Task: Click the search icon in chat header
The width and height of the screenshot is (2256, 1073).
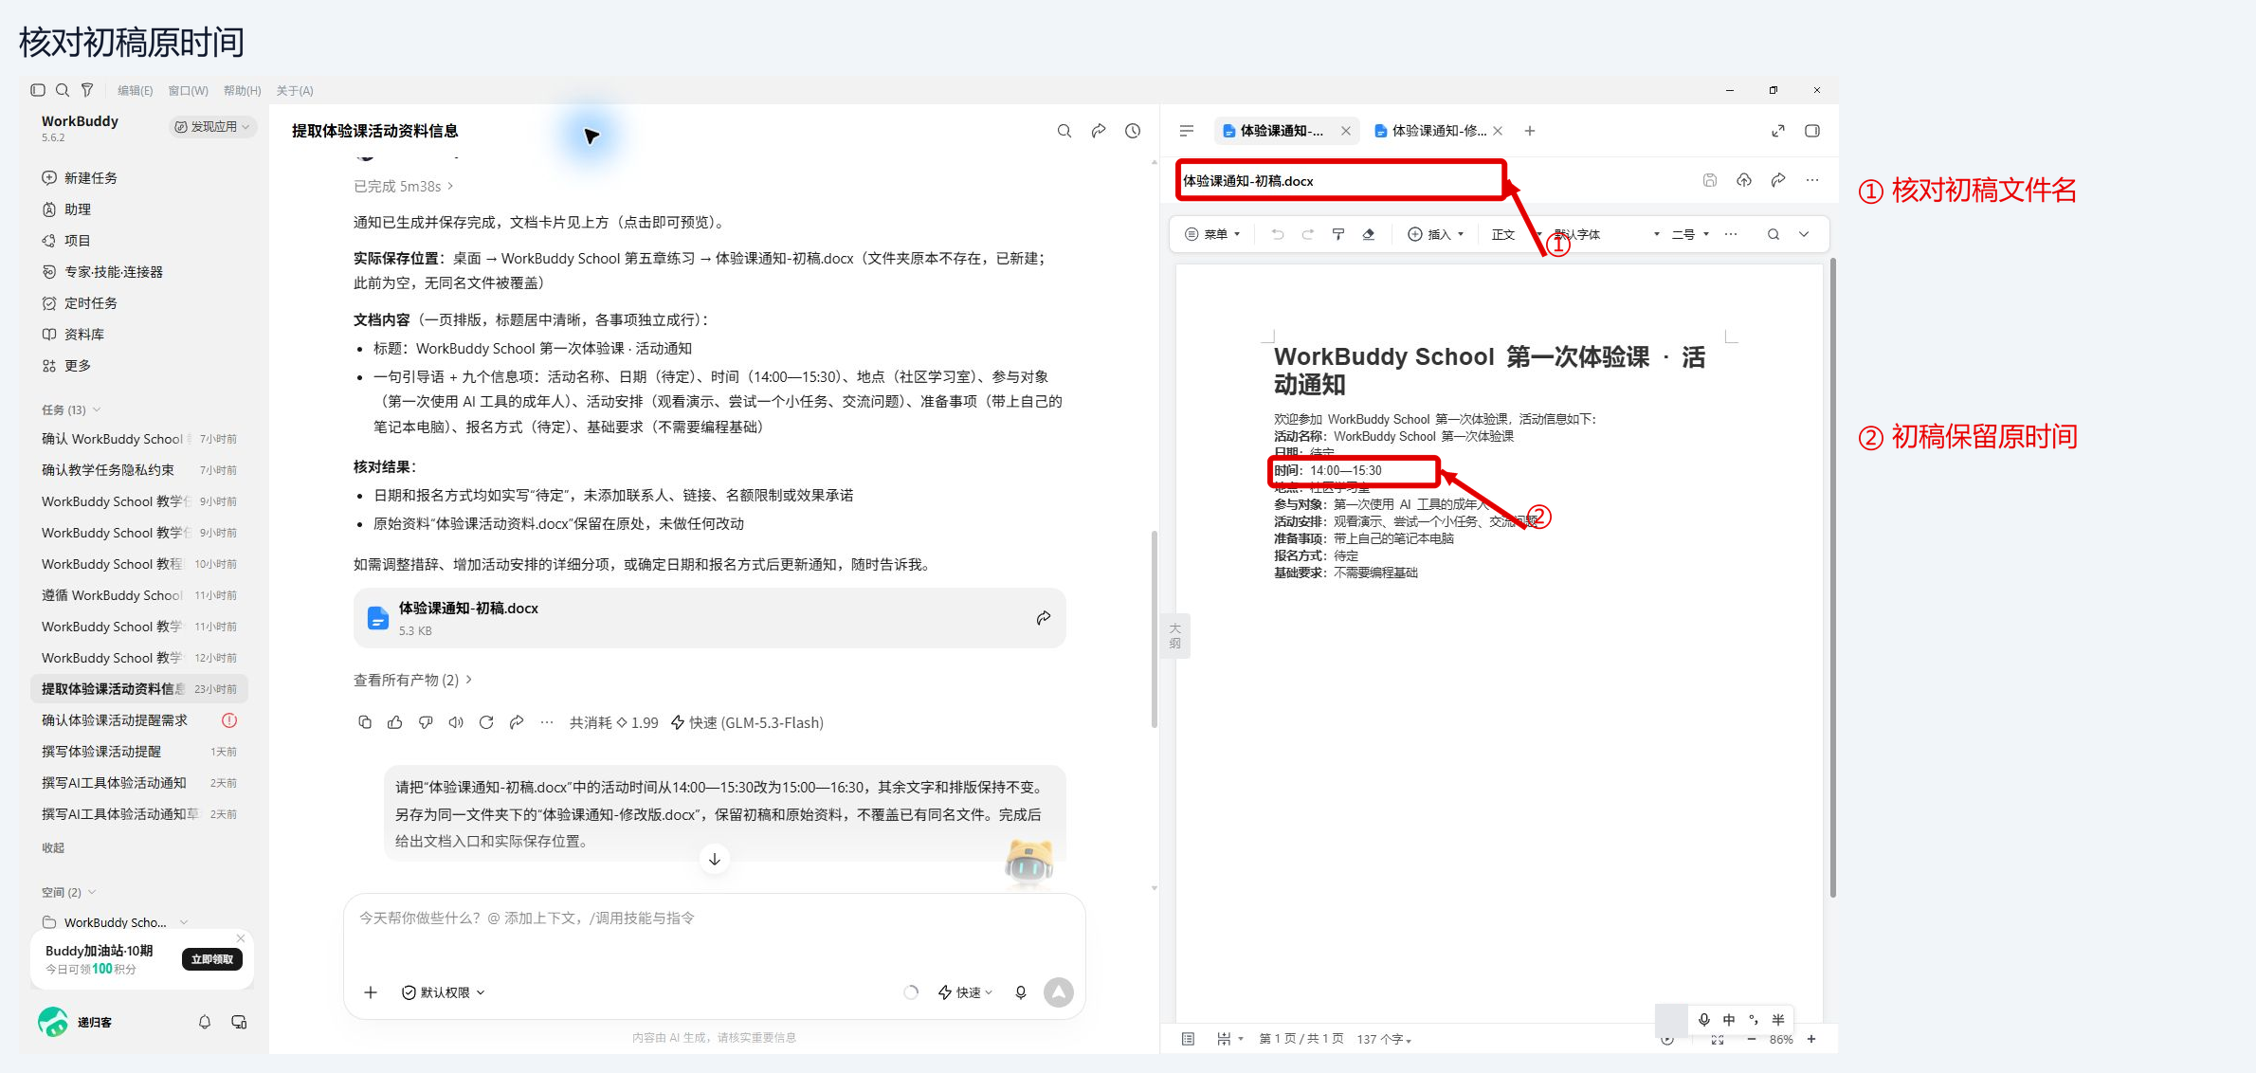Action: coord(1064,131)
